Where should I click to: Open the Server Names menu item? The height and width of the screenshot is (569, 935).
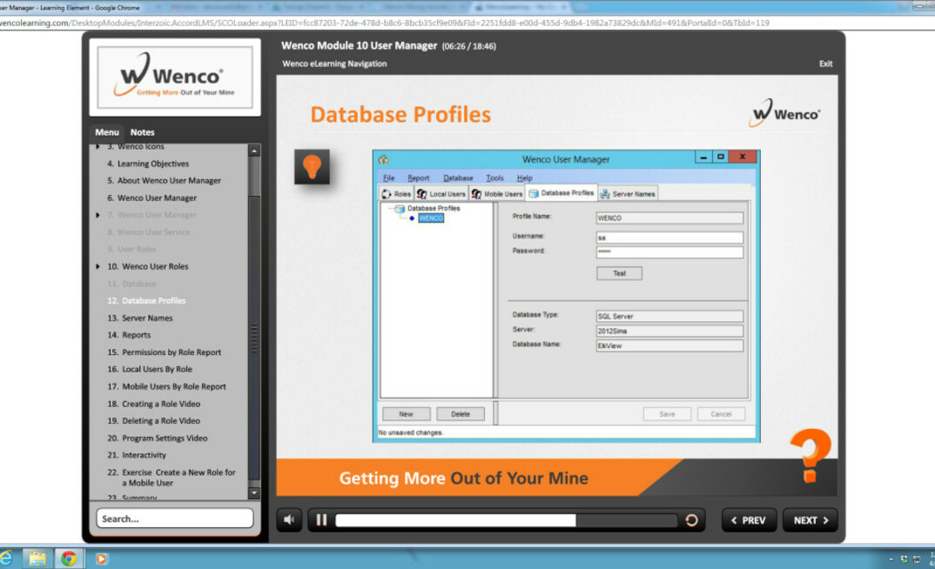pos(147,318)
